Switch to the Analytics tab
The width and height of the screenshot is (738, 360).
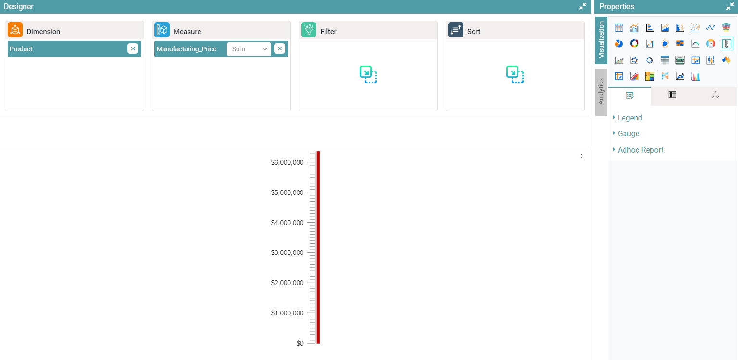(x=601, y=92)
